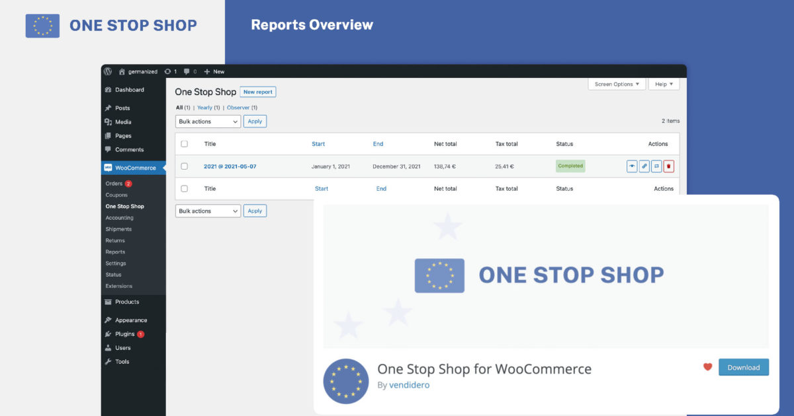794x416 pixels.
Task: View the 2021 report details
Action: [x=632, y=166]
